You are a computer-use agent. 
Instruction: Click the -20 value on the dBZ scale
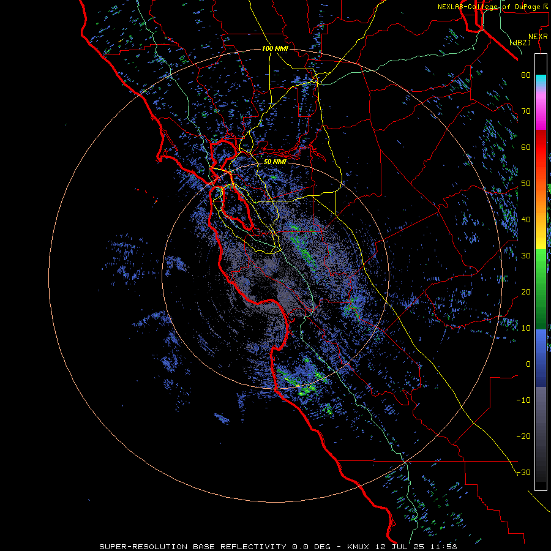(523, 437)
